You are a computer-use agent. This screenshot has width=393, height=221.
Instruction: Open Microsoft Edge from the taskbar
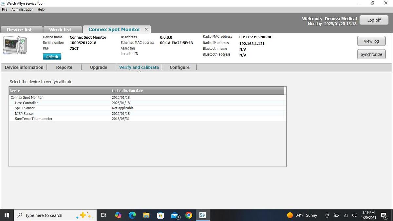pos(132,215)
